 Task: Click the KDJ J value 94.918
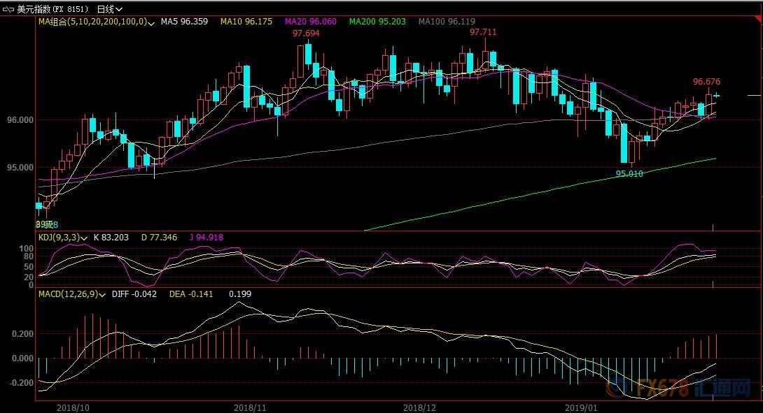point(206,238)
